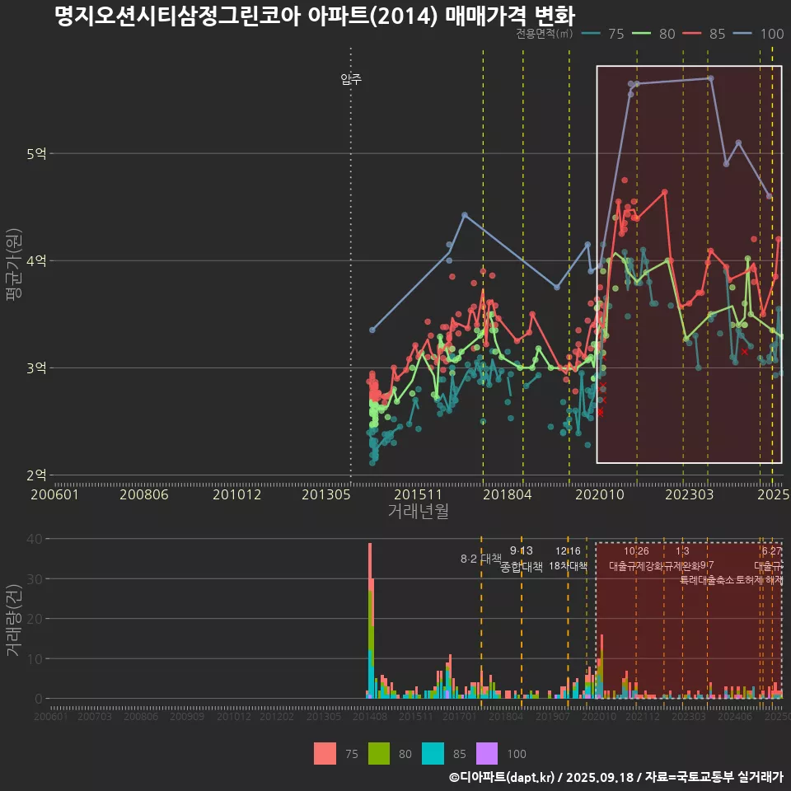Click the 100 blue-gray line legend marker
The image size is (791, 791).
coord(745,34)
